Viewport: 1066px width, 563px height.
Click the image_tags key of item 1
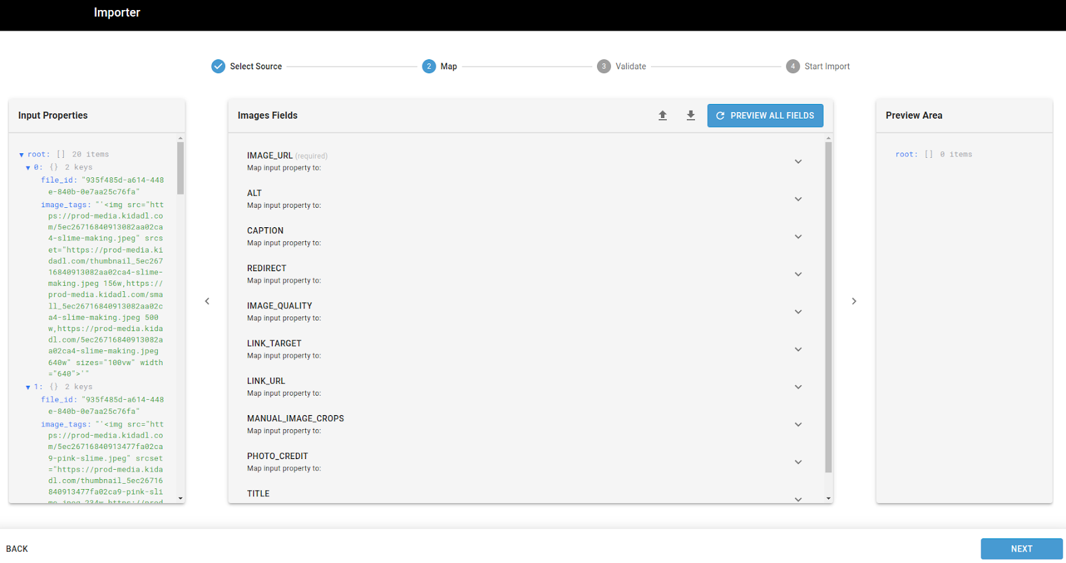pyautogui.click(x=66, y=424)
